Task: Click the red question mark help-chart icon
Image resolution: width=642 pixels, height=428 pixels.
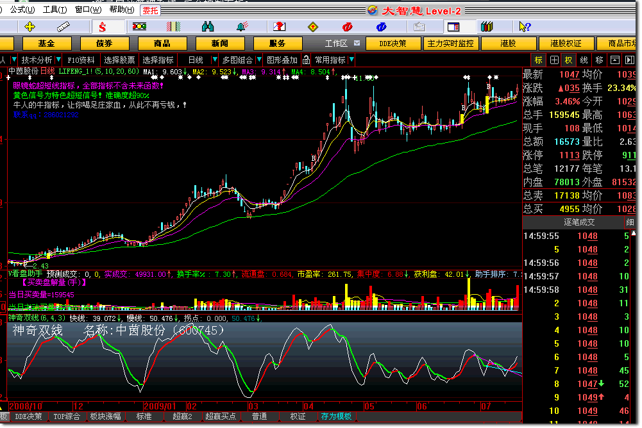Action: 279,27
